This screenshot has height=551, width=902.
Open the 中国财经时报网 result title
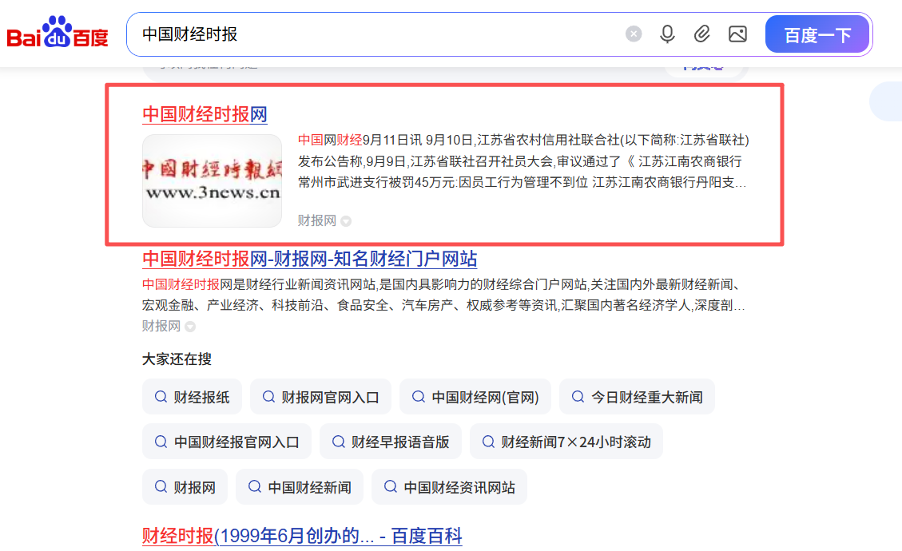(x=205, y=114)
